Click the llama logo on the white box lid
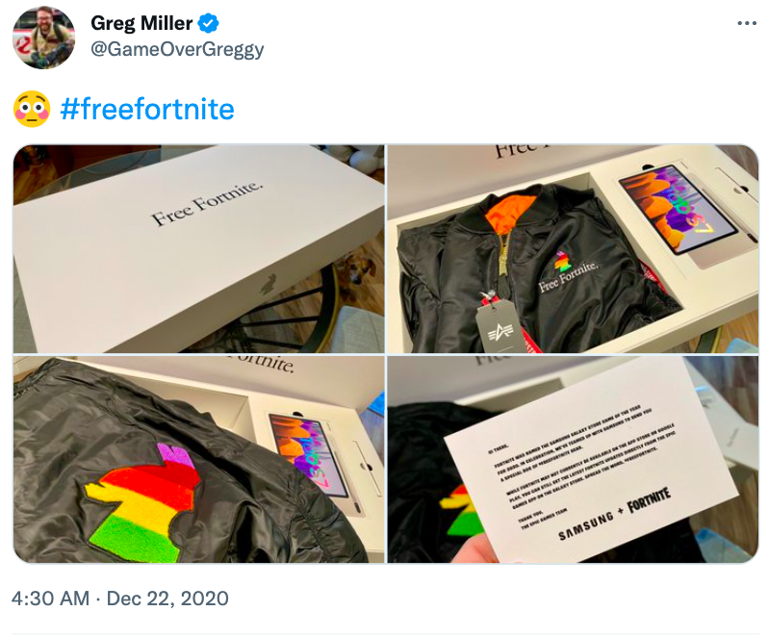The height and width of the screenshot is (637, 769). click(x=268, y=285)
